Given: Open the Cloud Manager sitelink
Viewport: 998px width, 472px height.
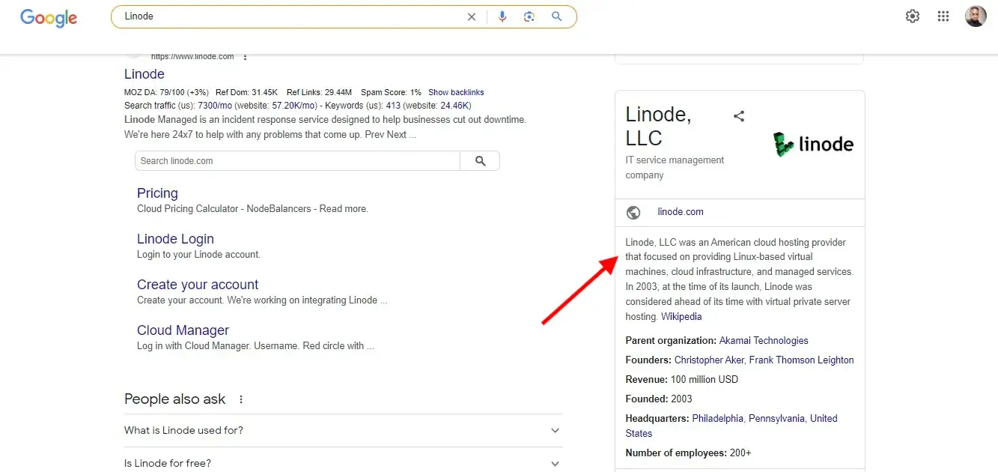Looking at the screenshot, I should click(x=183, y=330).
